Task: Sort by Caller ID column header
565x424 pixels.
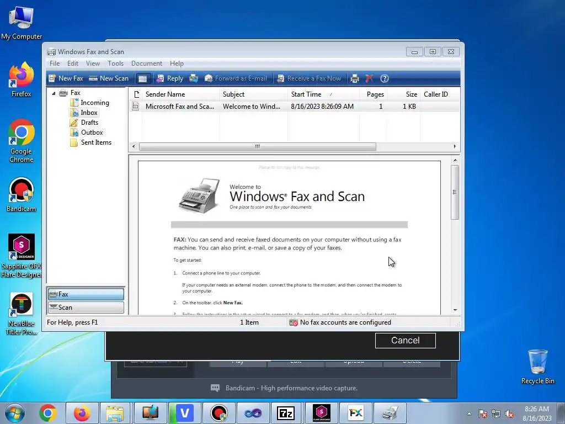Action: [440, 94]
